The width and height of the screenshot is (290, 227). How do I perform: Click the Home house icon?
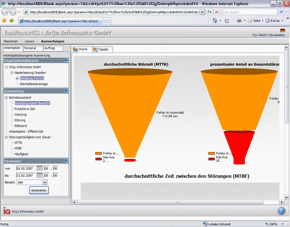[215, 21]
